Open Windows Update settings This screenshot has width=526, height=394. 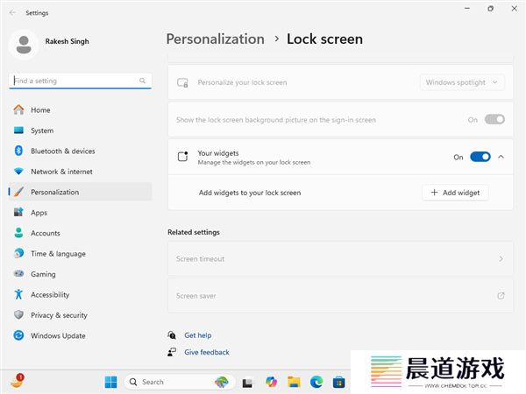(81, 335)
